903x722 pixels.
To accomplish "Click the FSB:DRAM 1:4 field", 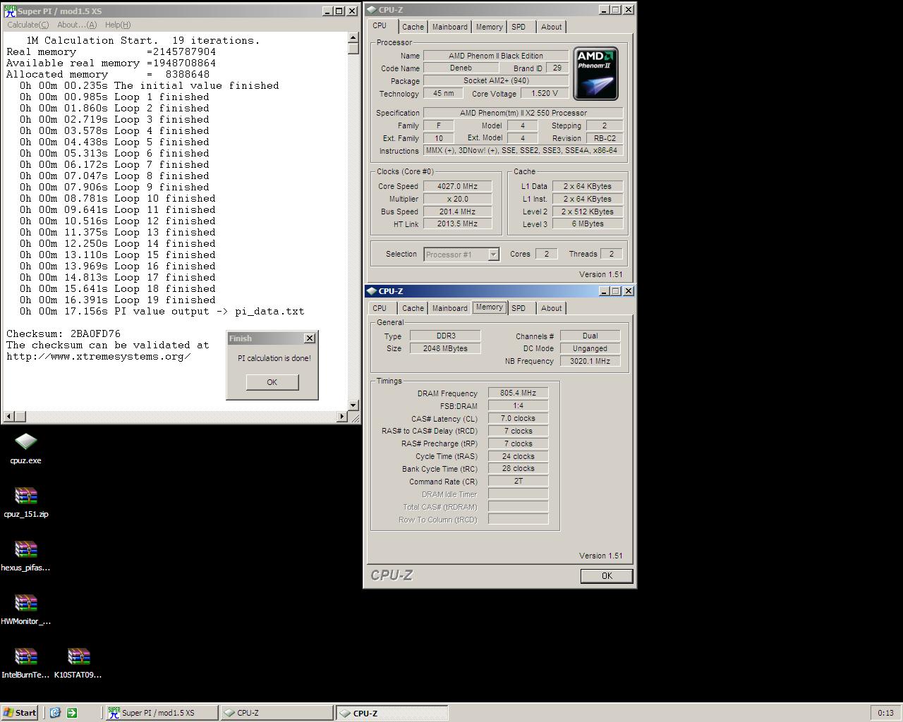I will [x=518, y=406].
